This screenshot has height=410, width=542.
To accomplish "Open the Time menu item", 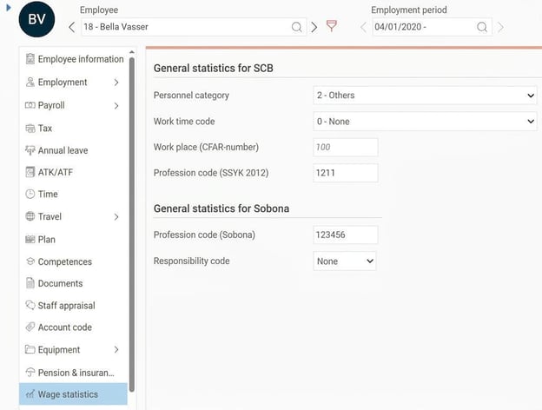I will pyautogui.click(x=73, y=194).
